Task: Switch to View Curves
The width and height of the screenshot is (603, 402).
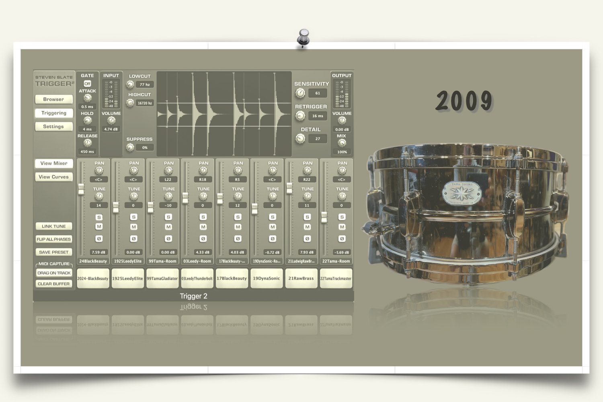Action: point(54,177)
